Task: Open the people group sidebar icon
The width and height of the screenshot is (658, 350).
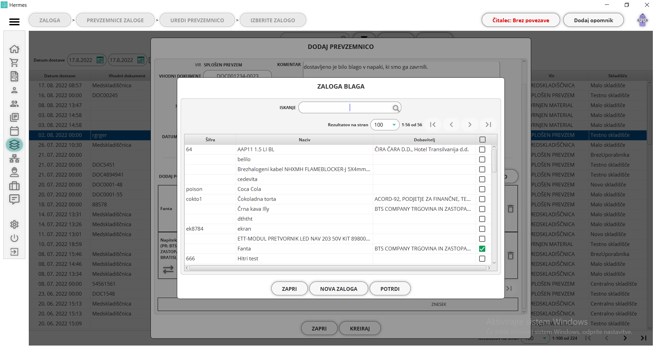Action: point(14,104)
